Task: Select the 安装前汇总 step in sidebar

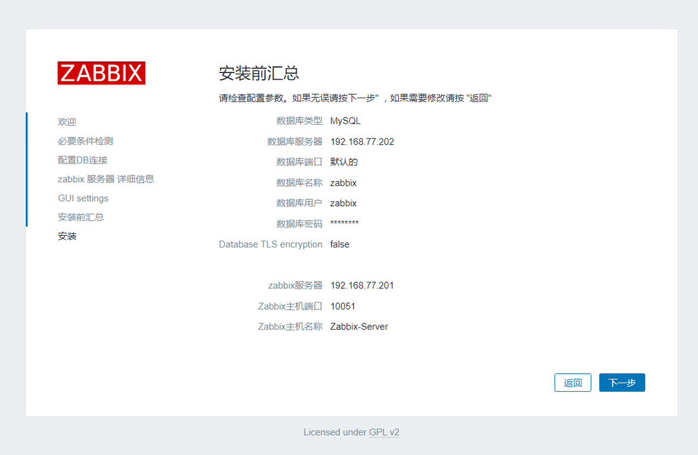Action: click(81, 217)
